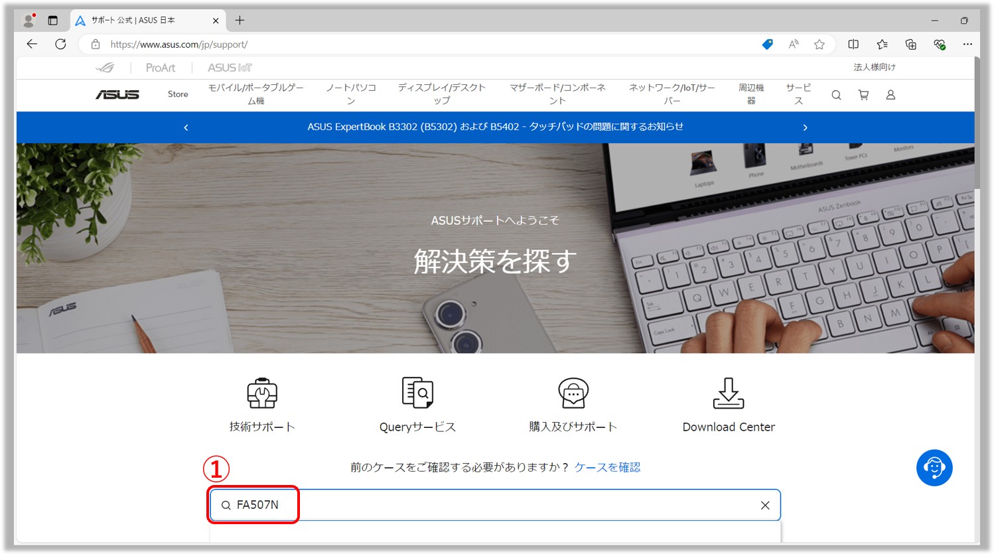Open ディスプレイ/デスクトップ menu
Viewport: 994px width, 554px height.
tap(442, 94)
